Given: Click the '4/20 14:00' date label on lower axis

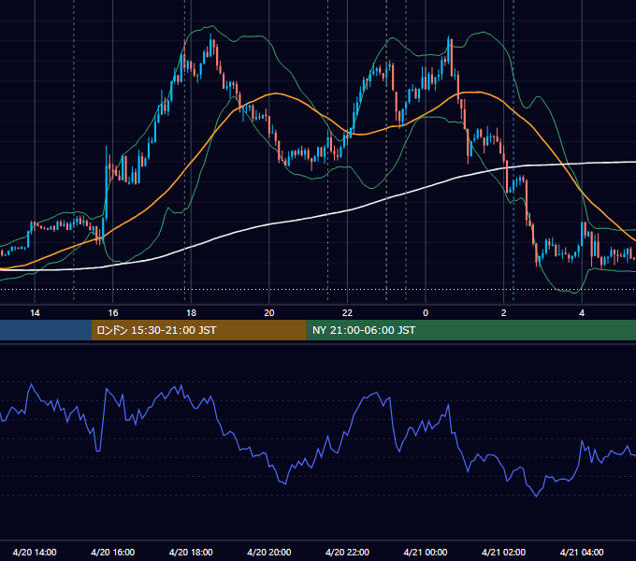Looking at the screenshot, I should (35, 552).
